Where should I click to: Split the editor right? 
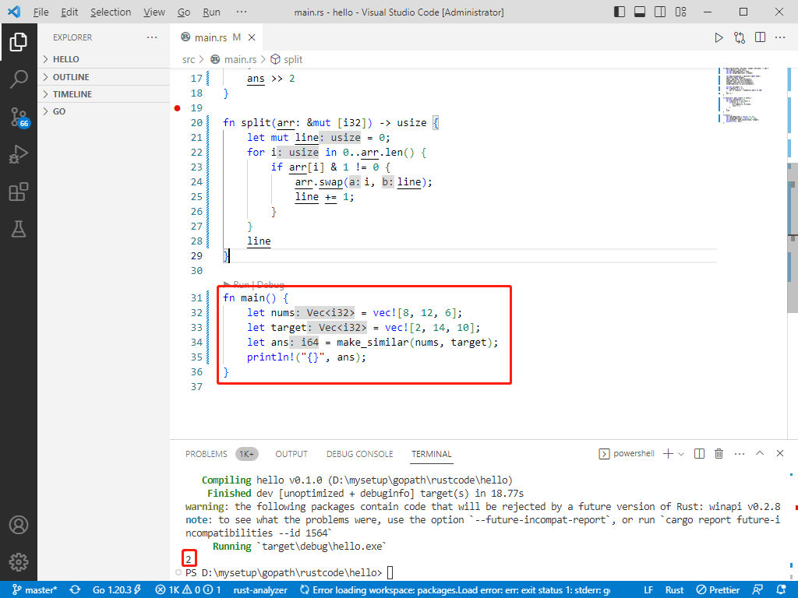[x=761, y=37]
